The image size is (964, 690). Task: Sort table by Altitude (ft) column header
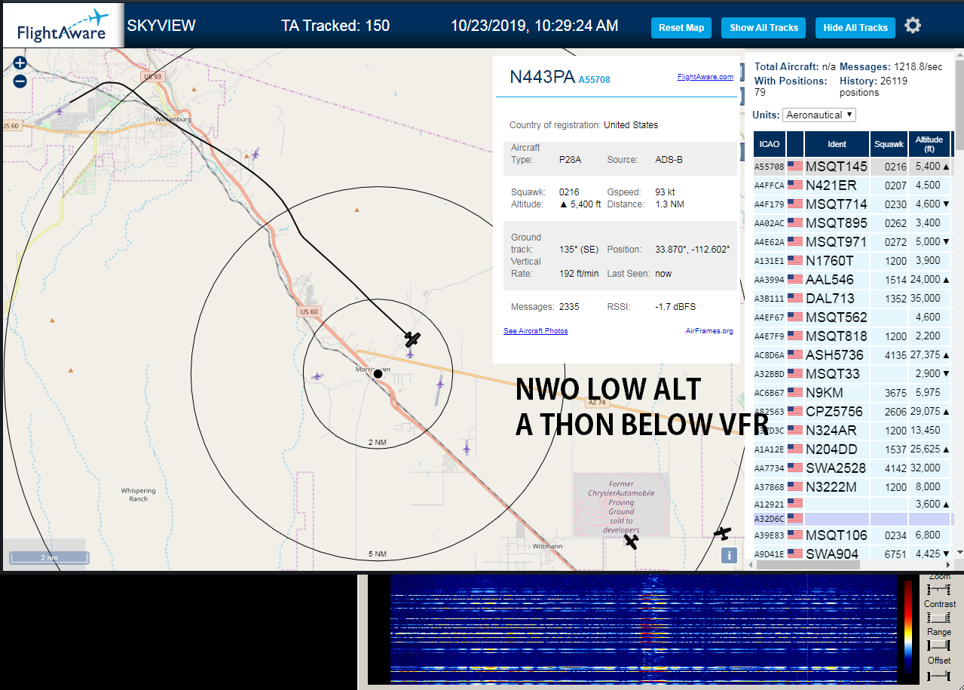929,143
